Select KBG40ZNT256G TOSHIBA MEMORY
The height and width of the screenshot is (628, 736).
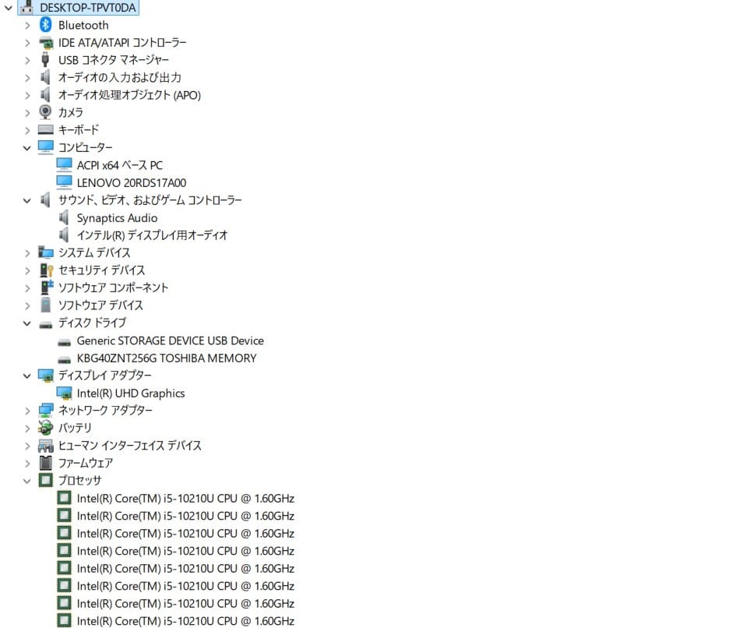[167, 358]
